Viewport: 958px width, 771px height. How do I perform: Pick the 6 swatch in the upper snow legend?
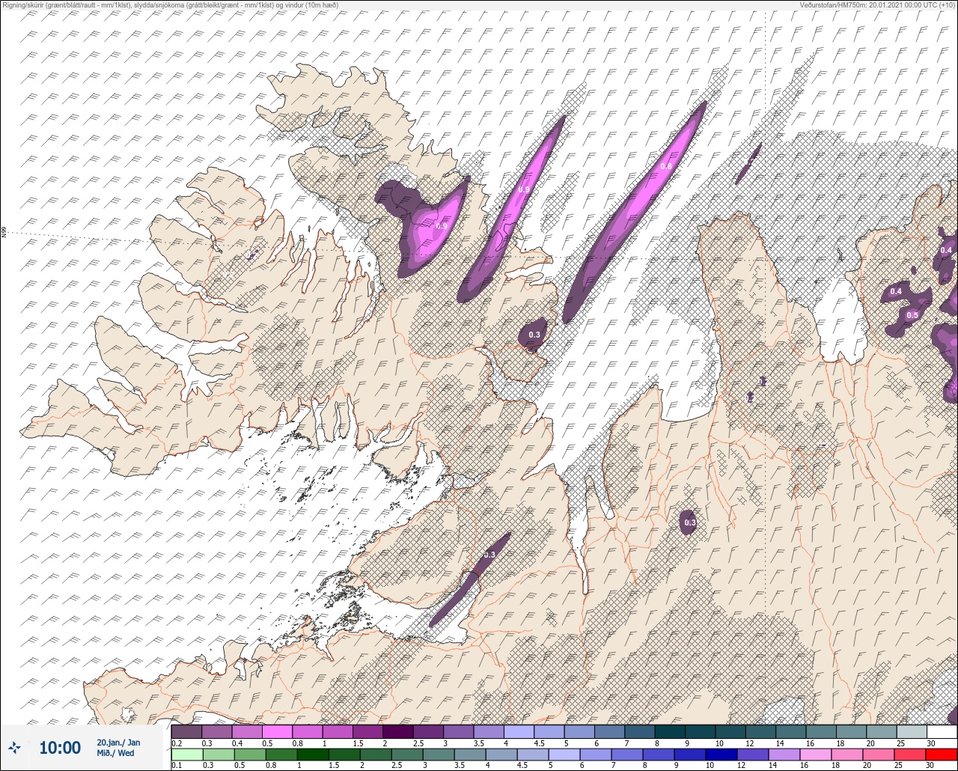609,731
